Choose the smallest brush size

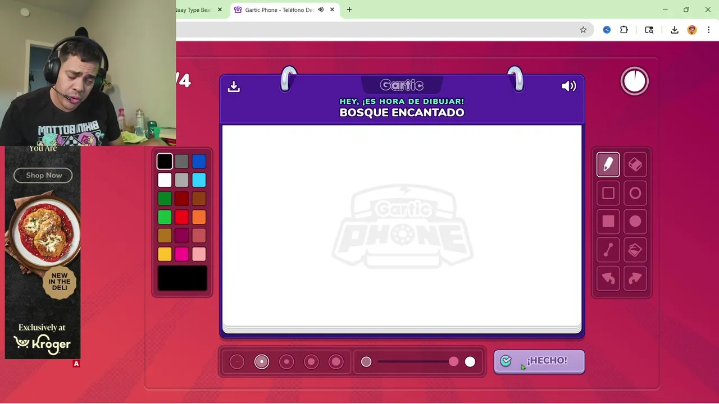coord(237,362)
